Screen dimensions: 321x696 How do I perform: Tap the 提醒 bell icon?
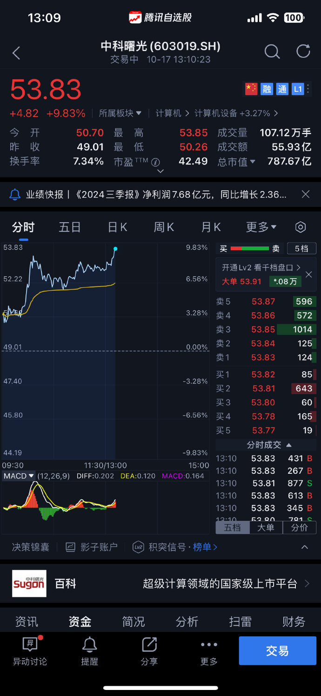[89, 645]
